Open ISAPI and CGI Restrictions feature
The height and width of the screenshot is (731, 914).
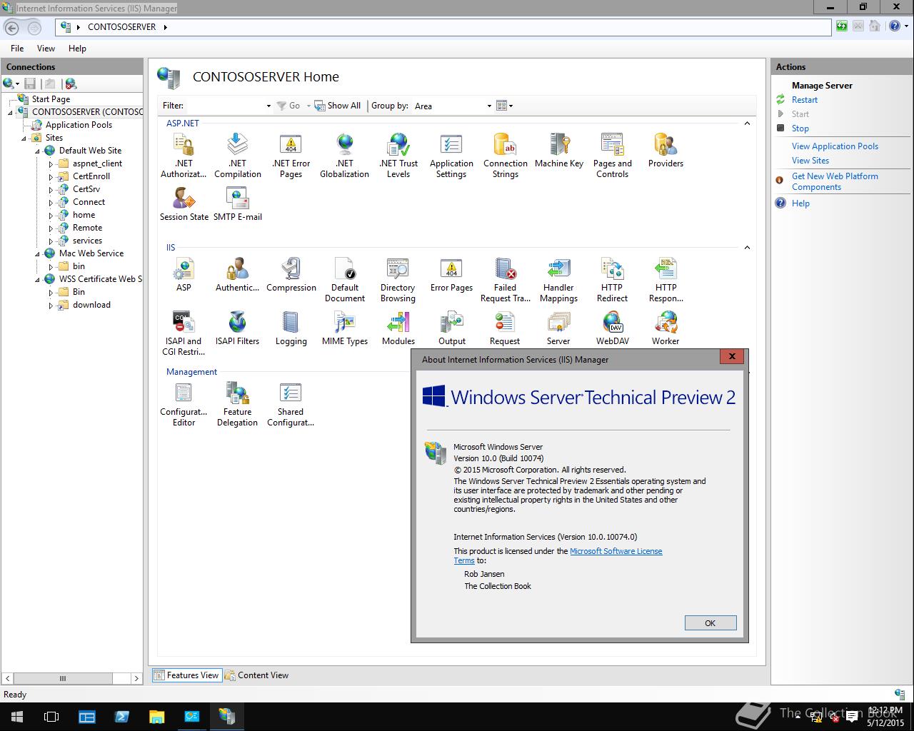(184, 333)
